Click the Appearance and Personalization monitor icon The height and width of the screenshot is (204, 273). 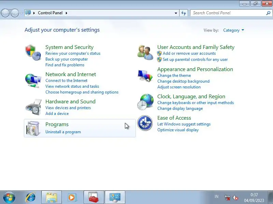[145, 75]
